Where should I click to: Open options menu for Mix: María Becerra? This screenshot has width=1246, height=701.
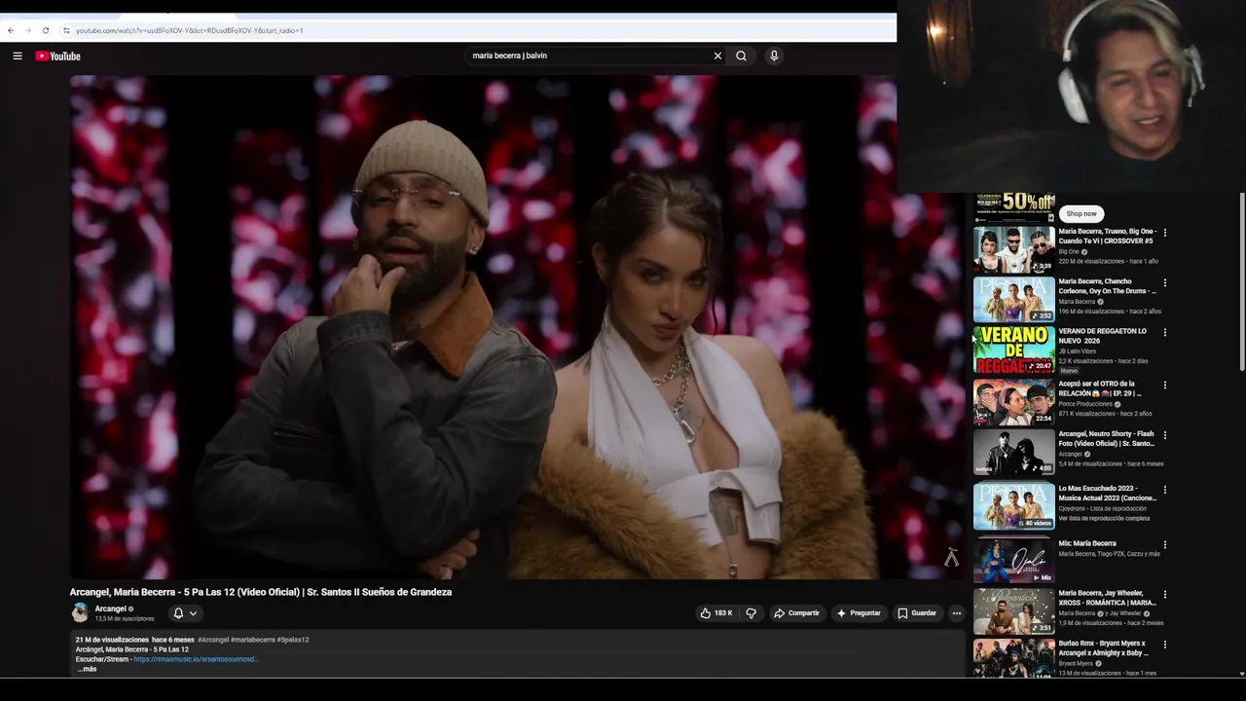[x=1165, y=544]
